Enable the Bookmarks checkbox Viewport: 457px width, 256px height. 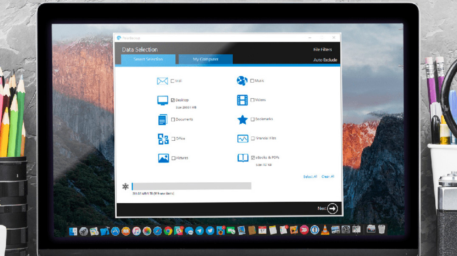(253, 119)
